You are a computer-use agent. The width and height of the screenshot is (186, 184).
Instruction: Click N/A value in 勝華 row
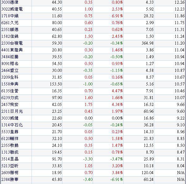pos(181,179)
